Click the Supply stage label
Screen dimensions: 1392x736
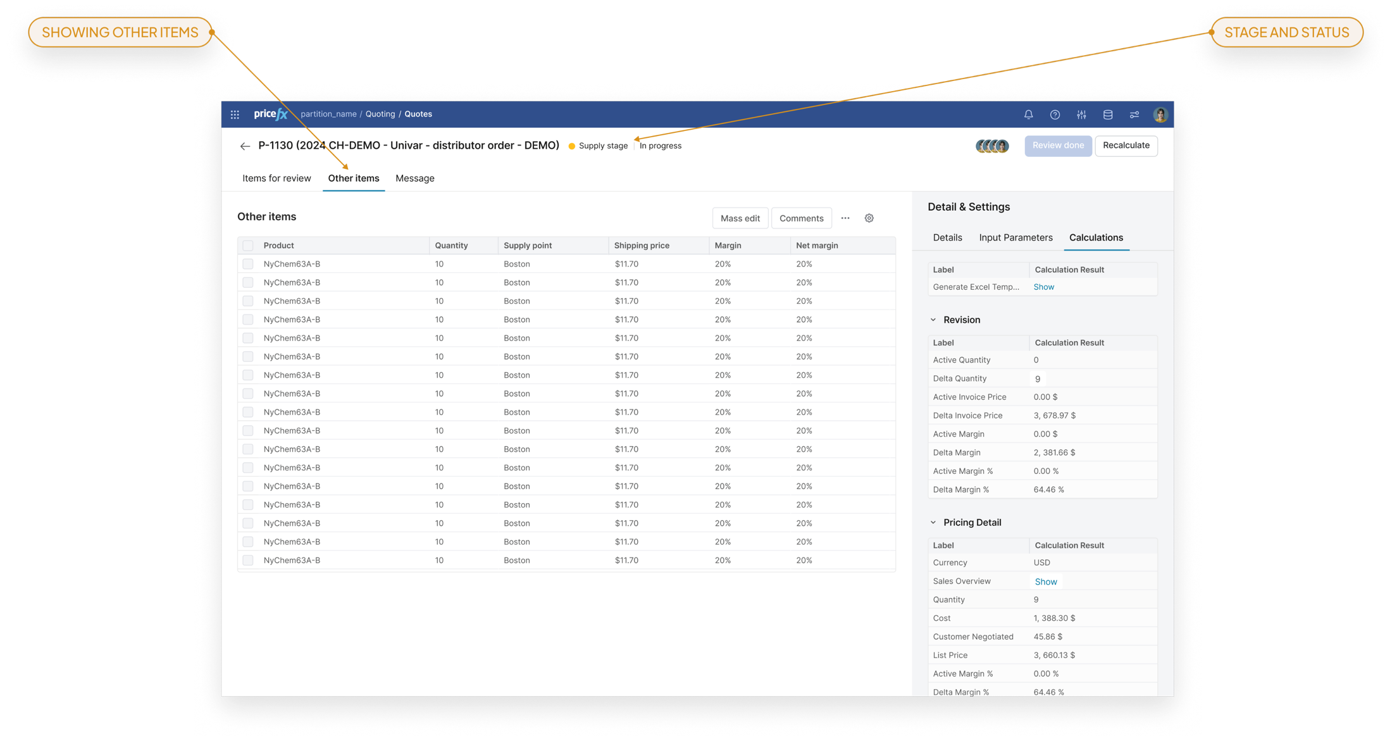[x=603, y=146]
